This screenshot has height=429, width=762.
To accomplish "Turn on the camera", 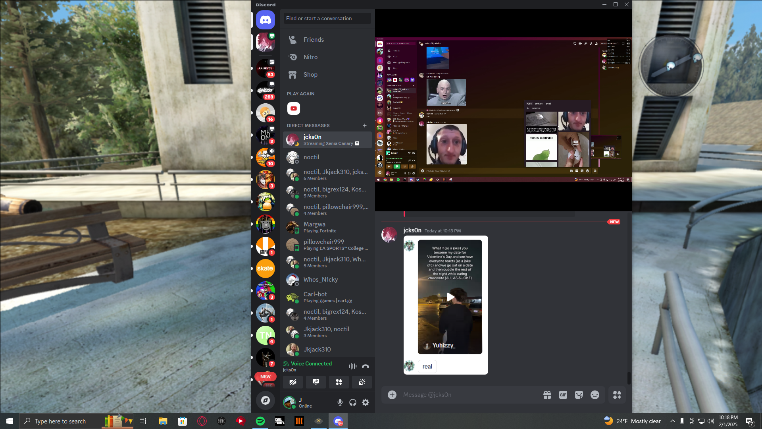I will click(293, 382).
